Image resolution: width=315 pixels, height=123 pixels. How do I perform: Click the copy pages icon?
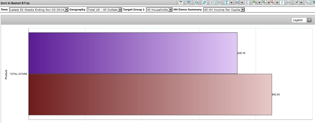(x=307, y=3)
